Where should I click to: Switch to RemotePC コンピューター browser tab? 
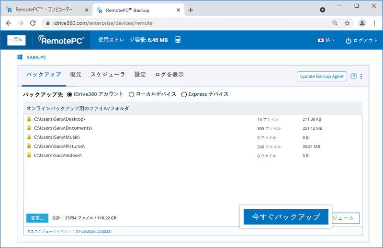46,10
